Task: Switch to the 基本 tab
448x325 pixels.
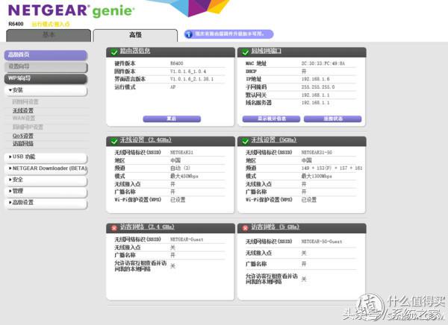Action: click(49, 35)
